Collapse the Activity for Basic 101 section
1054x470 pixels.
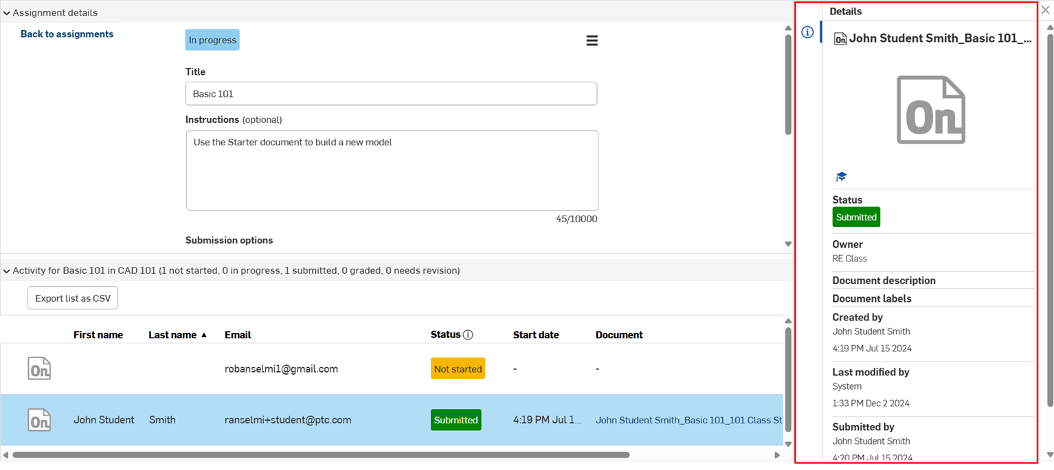(7, 271)
